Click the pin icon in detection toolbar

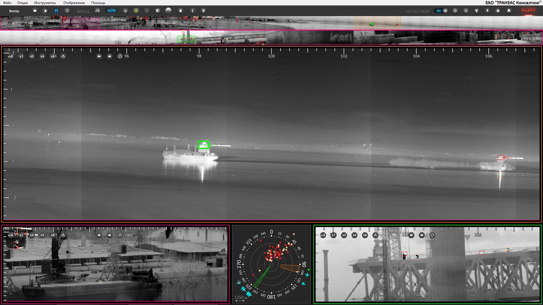(x=487, y=11)
